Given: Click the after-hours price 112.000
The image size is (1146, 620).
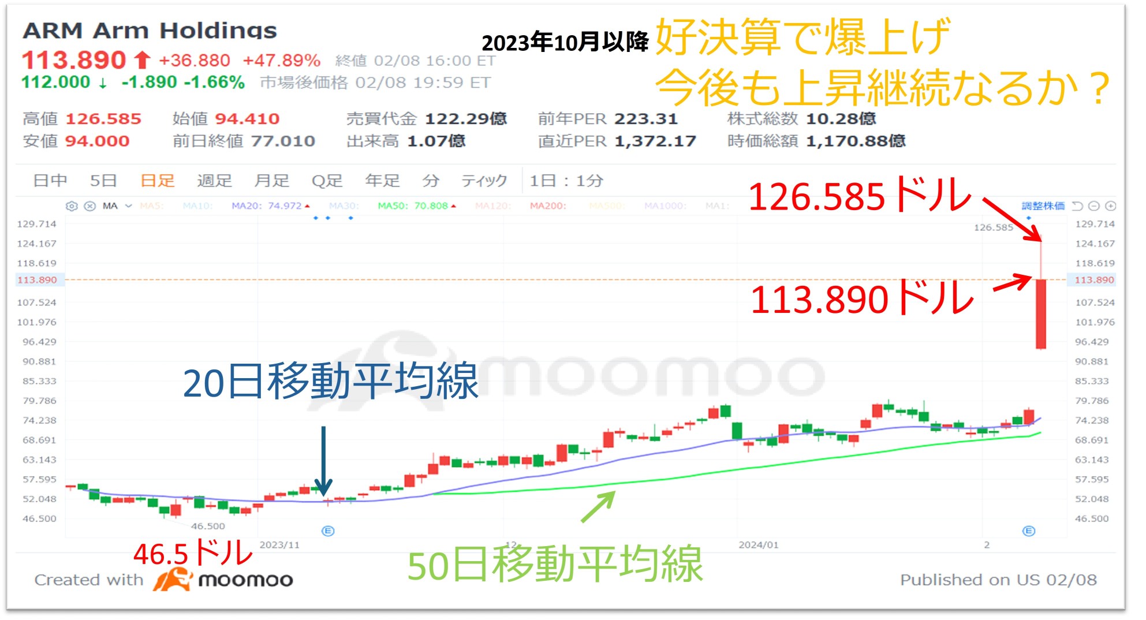Looking at the screenshot, I should point(56,83).
